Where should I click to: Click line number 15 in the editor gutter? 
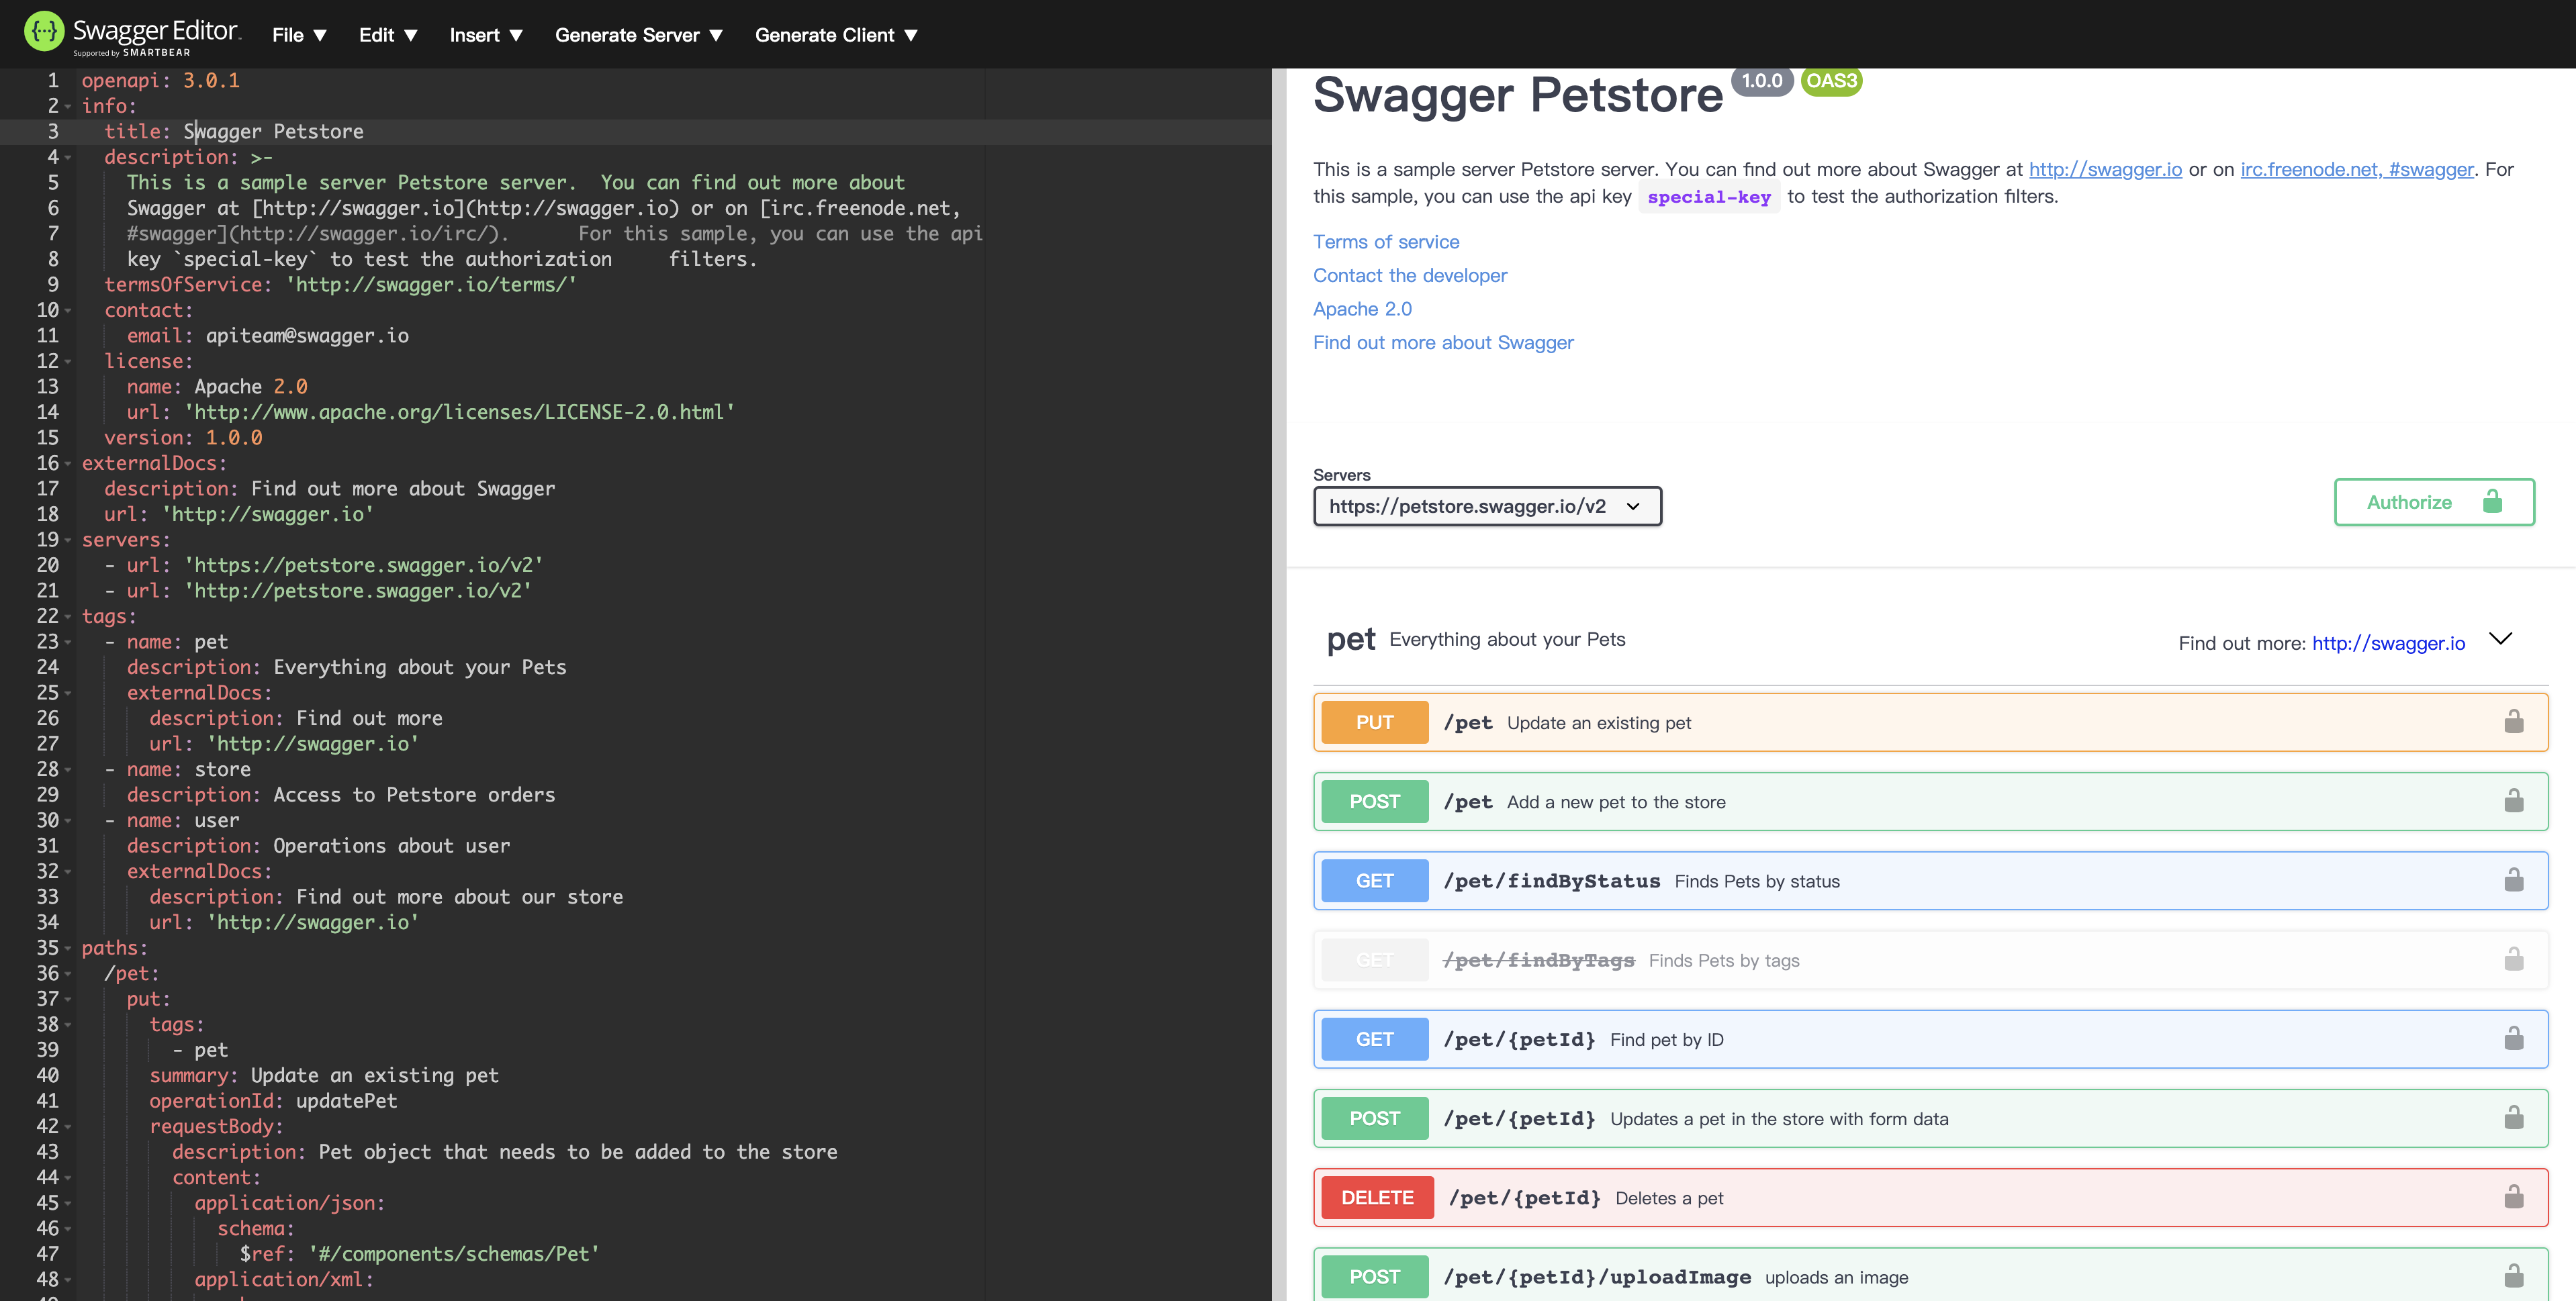click(48, 438)
